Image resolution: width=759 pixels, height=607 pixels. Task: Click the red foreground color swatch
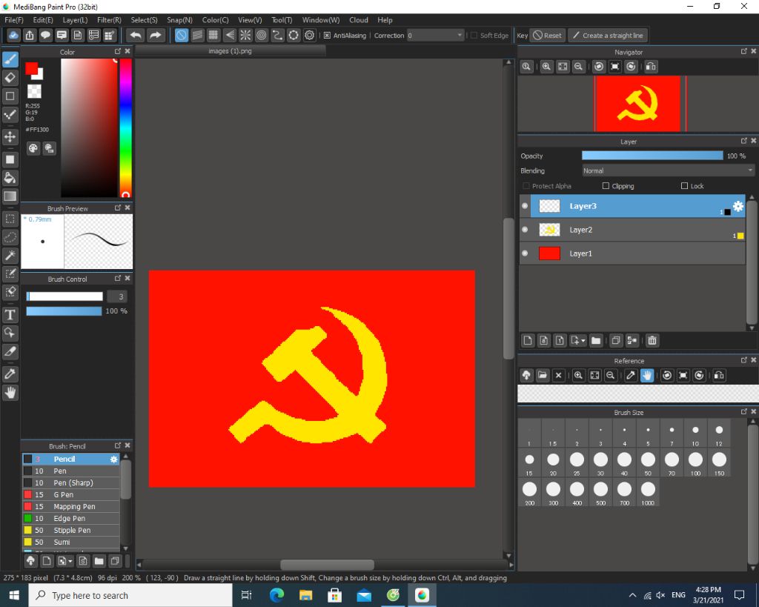(x=31, y=69)
